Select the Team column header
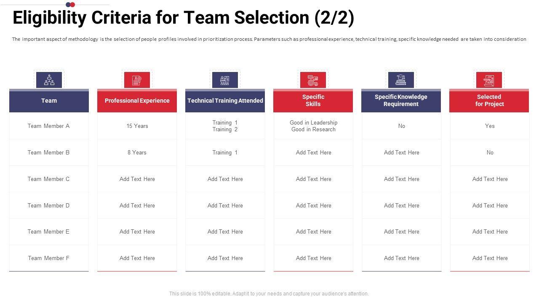 tap(49, 101)
